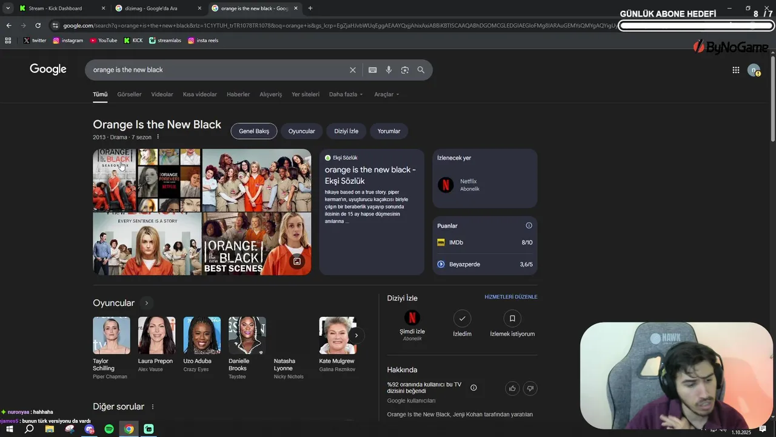
Task: Select the Oyuncular chip
Action: (302, 131)
